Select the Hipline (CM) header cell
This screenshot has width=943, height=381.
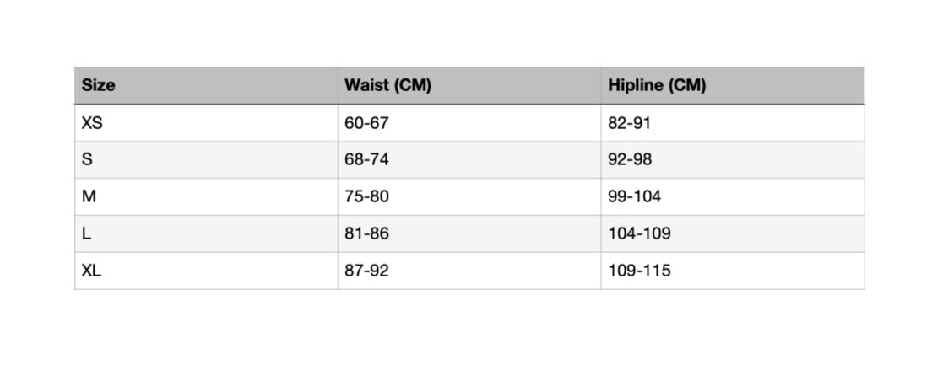pyautogui.click(x=657, y=85)
